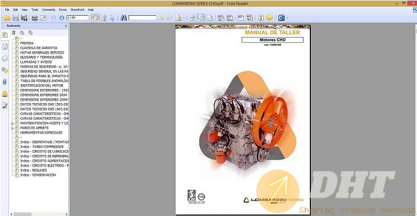Click the Print icon in toolbar
Image resolution: width=417 pixels, height=216 pixels.
pos(34,18)
